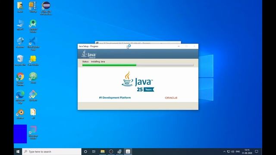Image resolution: width=276 pixels, height=155 pixels.
Task: Minimize the Java Setup window
Action: [x=179, y=46]
